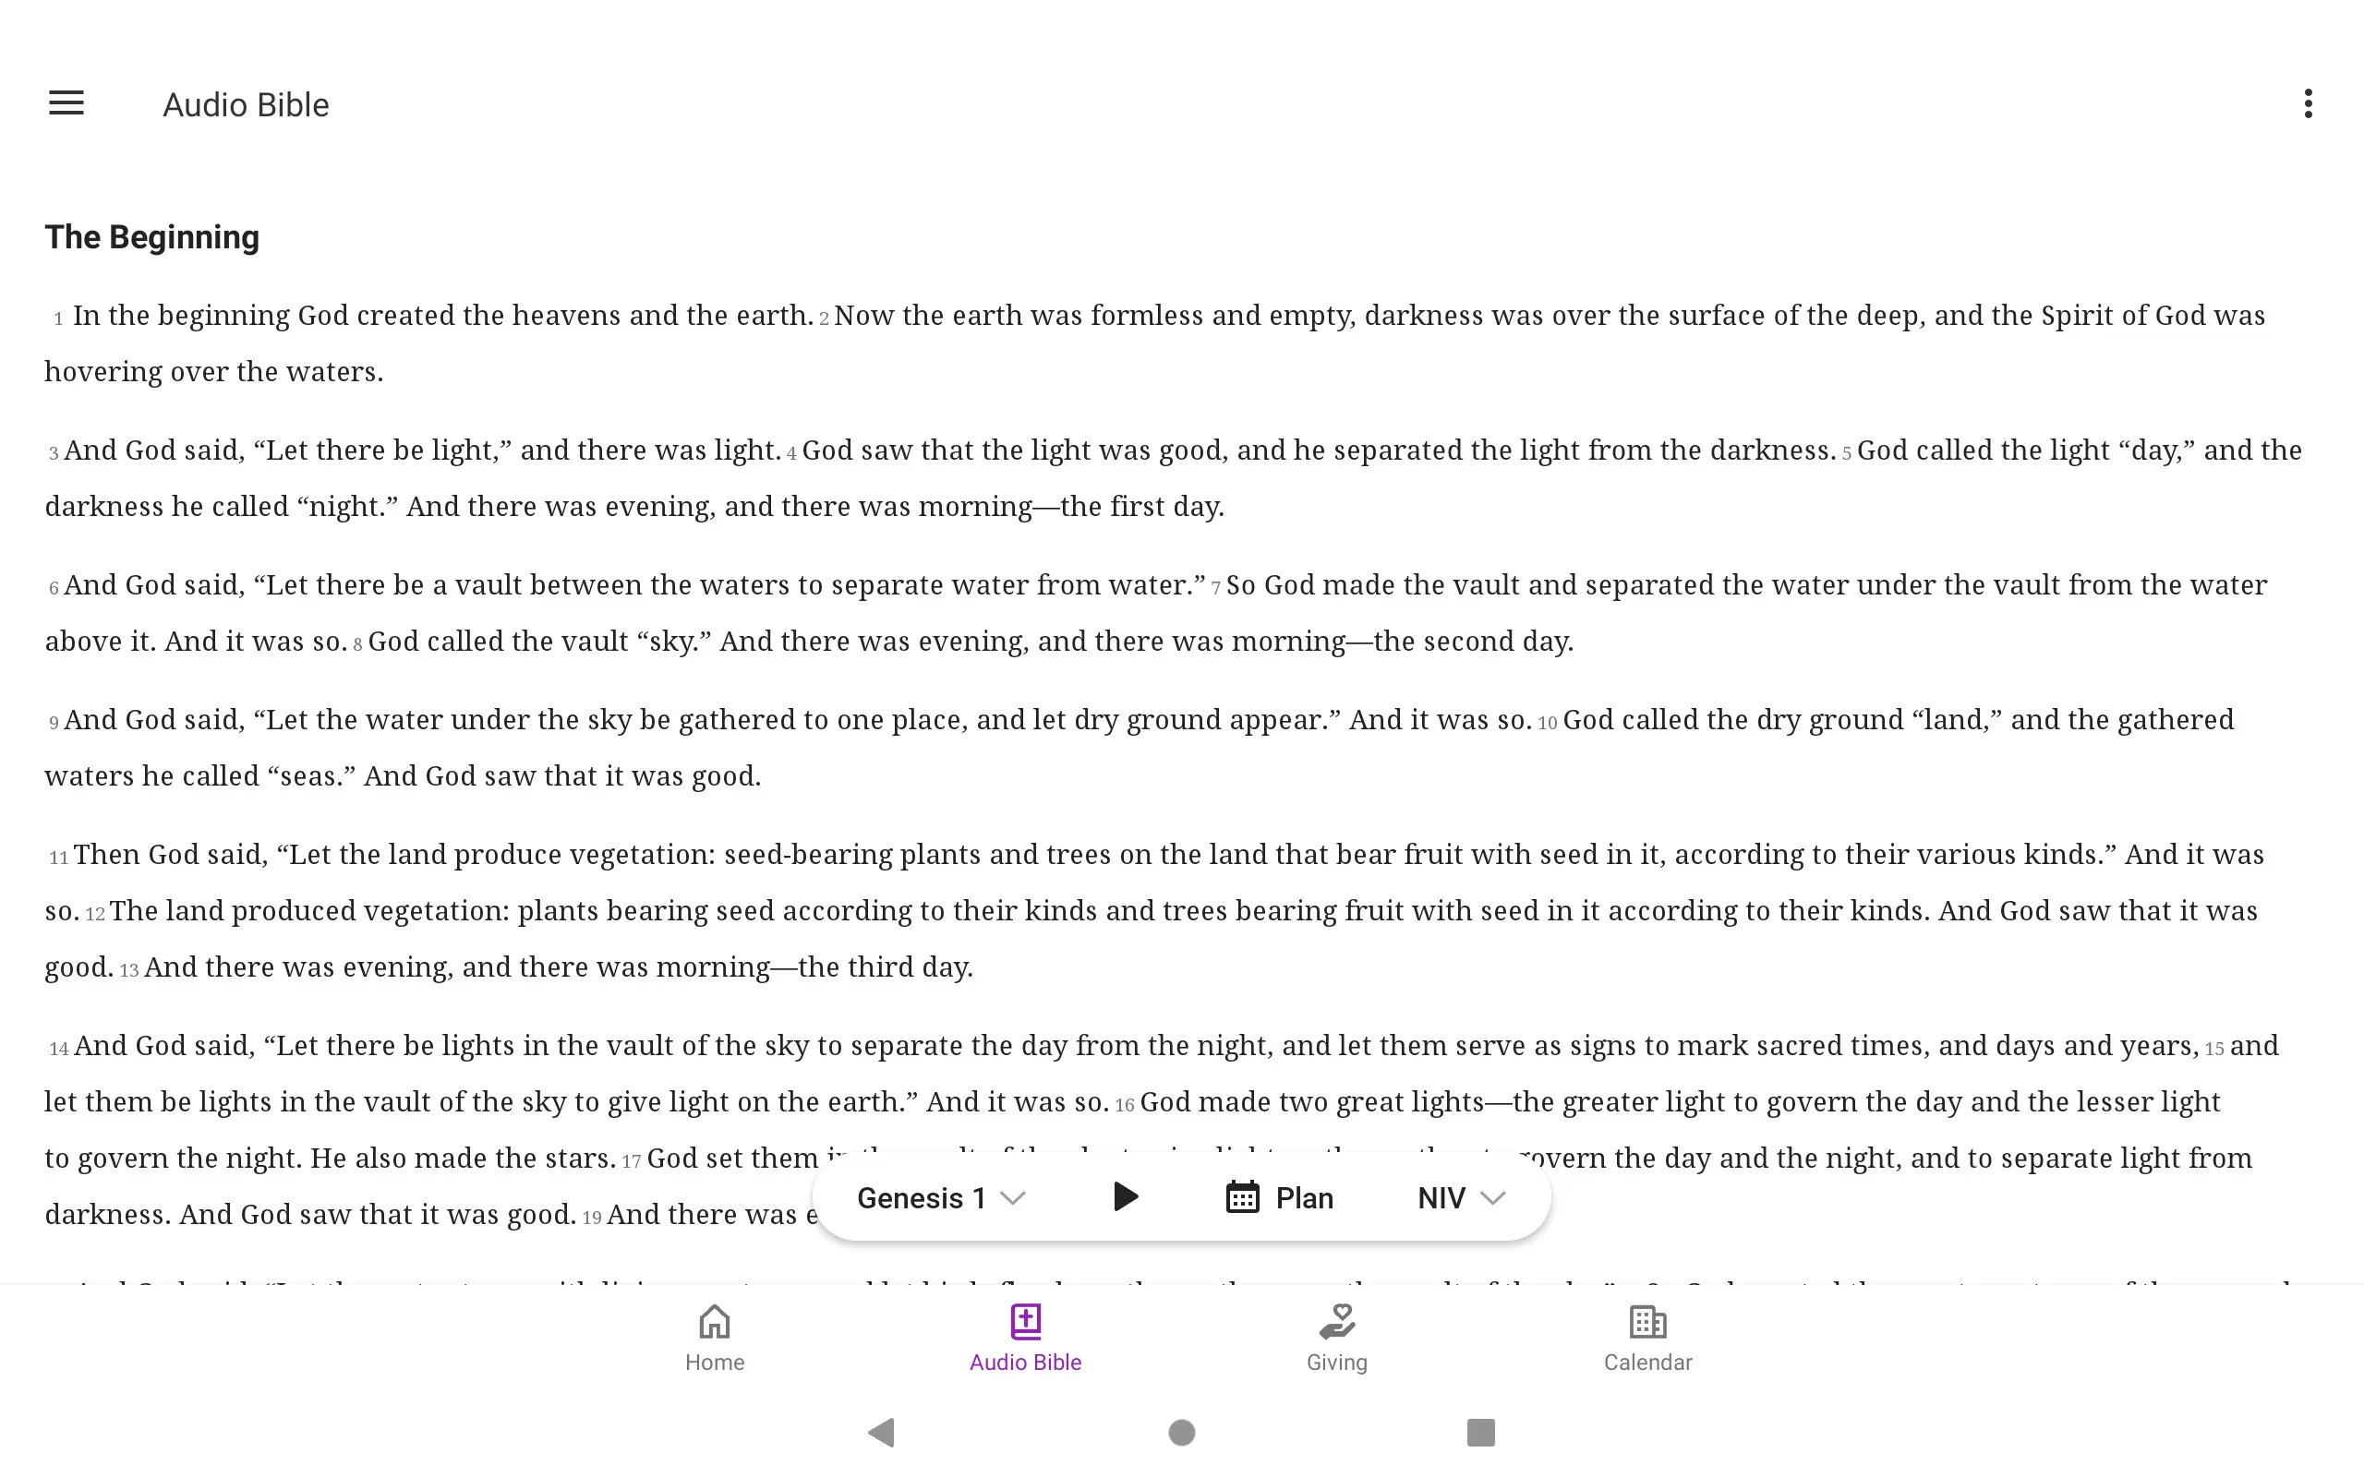The image size is (2364, 1477).
Task: Tap the home circle button bottom bar
Action: tap(1181, 1431)
